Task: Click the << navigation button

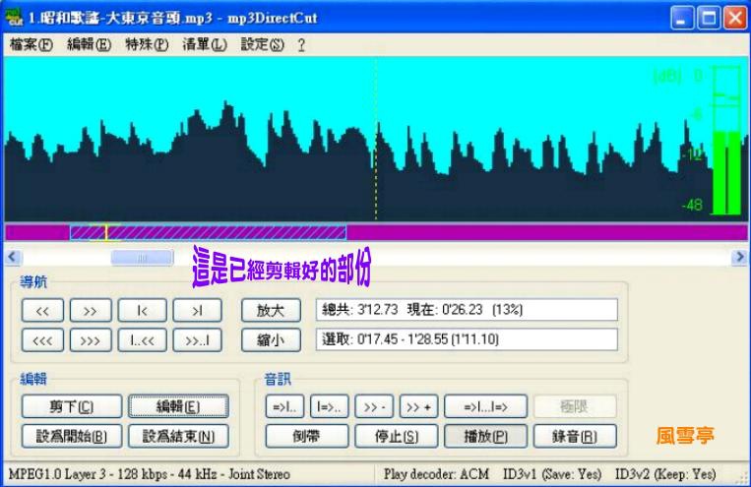Action: click(x=42, y=311)
